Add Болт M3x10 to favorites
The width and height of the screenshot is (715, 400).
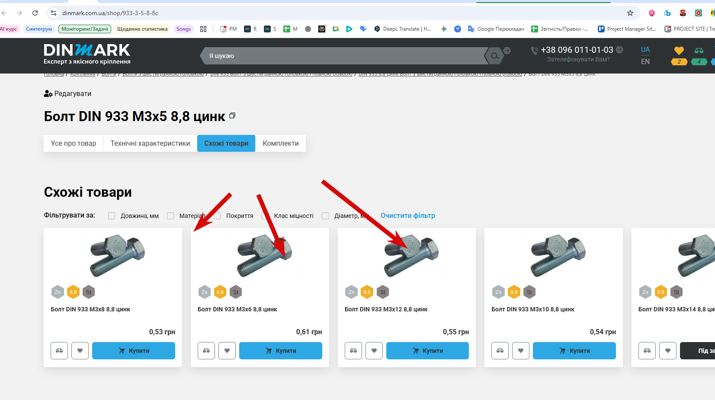point(521,351)
